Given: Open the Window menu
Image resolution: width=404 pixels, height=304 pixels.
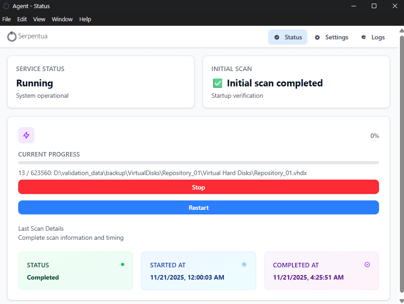Looking at the screenshot, I should point(62,19).
